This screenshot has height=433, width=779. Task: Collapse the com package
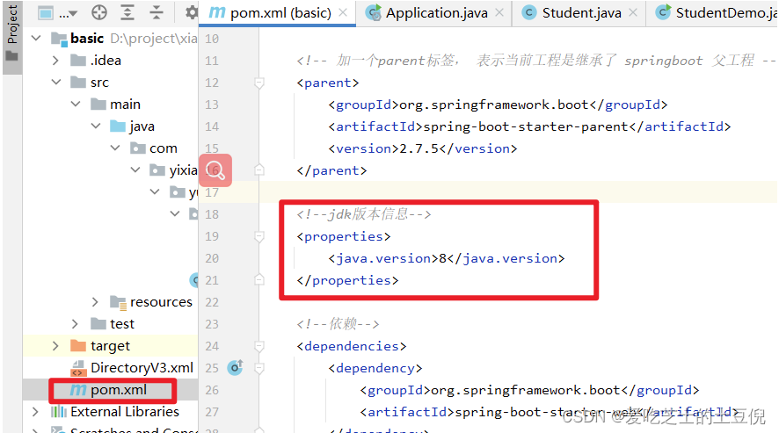coord(115,148)
